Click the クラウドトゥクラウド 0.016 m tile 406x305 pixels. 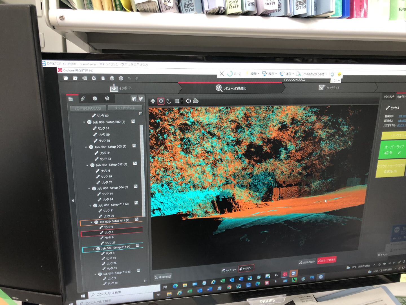[391, 169]
